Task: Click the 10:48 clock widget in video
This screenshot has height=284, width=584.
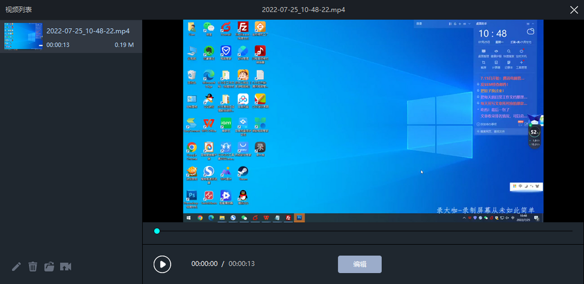Action: (492, 34)
